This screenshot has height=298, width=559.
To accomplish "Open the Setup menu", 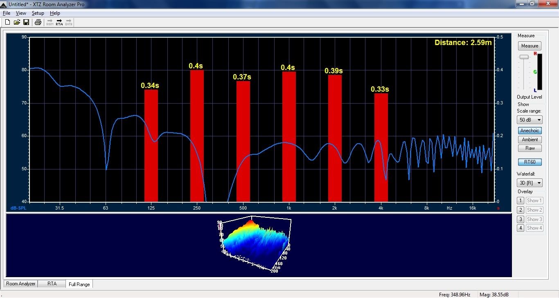I will click(x=38, y=13).
